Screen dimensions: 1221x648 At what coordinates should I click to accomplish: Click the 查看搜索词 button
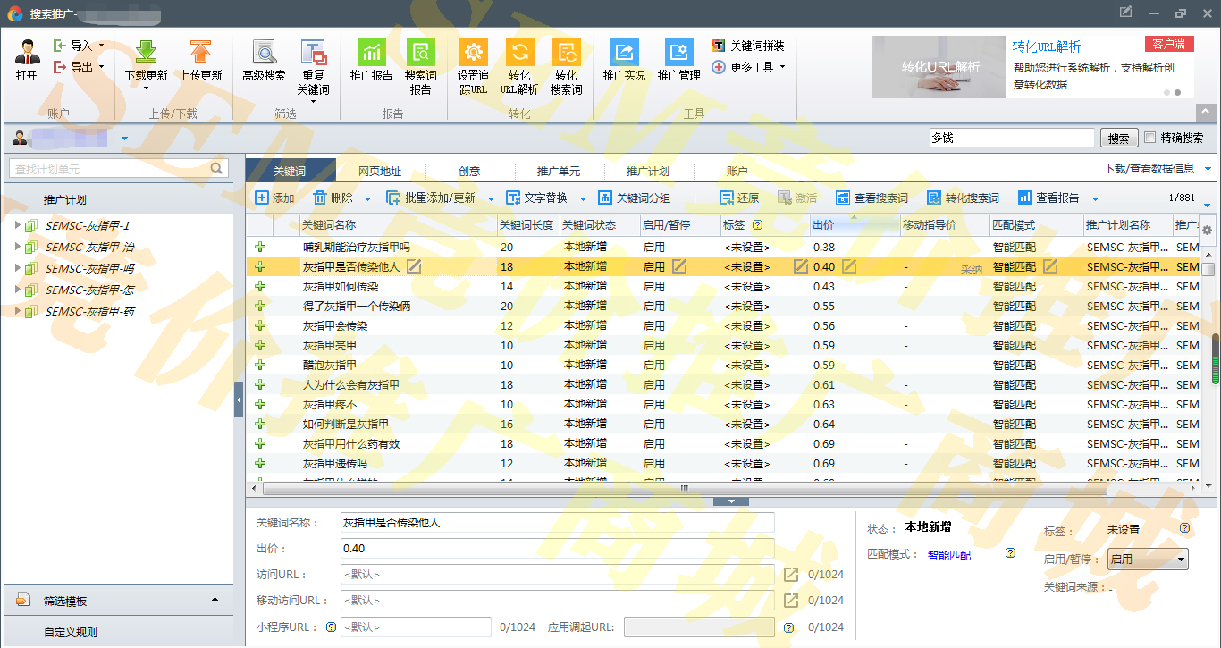[x=872, y=198]
